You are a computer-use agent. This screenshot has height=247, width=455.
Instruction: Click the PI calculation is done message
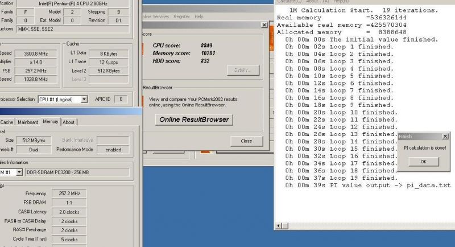[425, 148]
